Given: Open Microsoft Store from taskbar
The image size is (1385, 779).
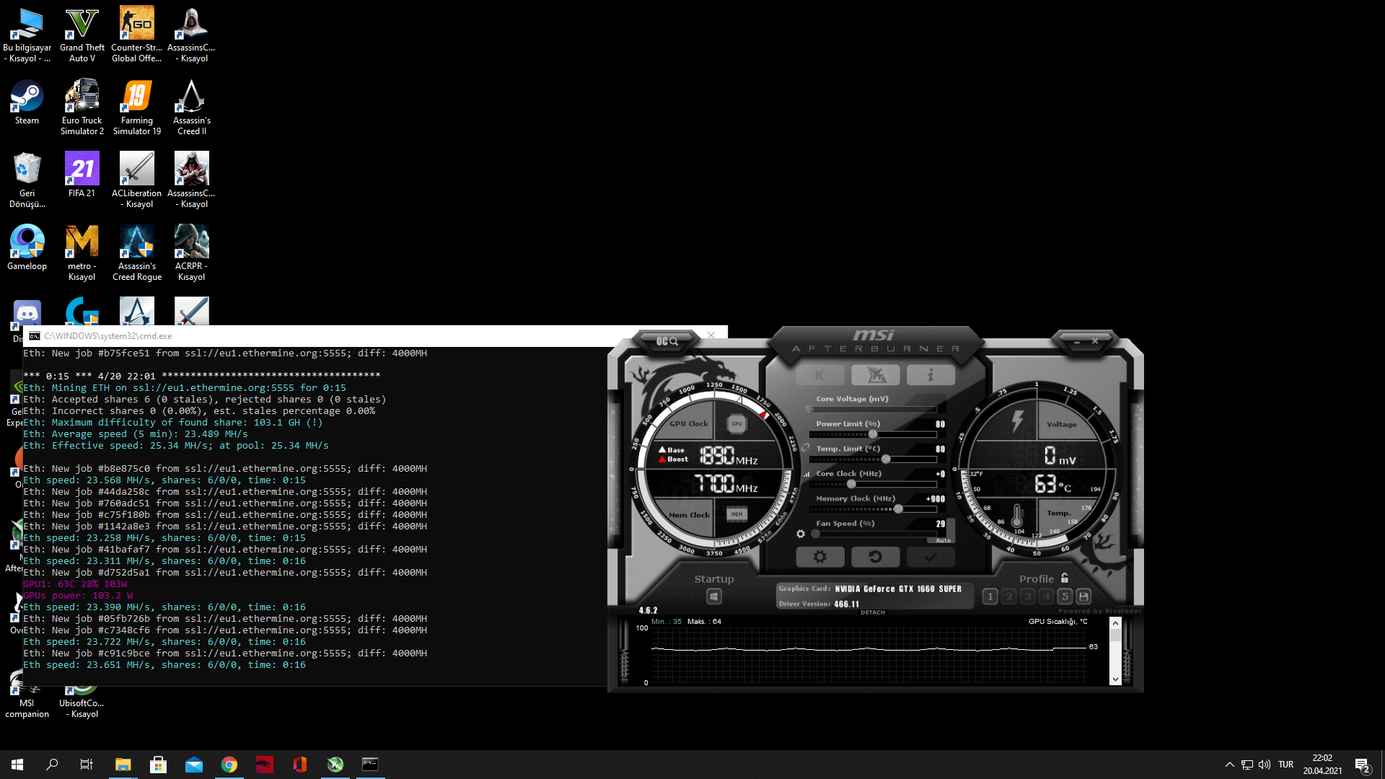Looking at the screenshot, I should click(x=158, y=765).
